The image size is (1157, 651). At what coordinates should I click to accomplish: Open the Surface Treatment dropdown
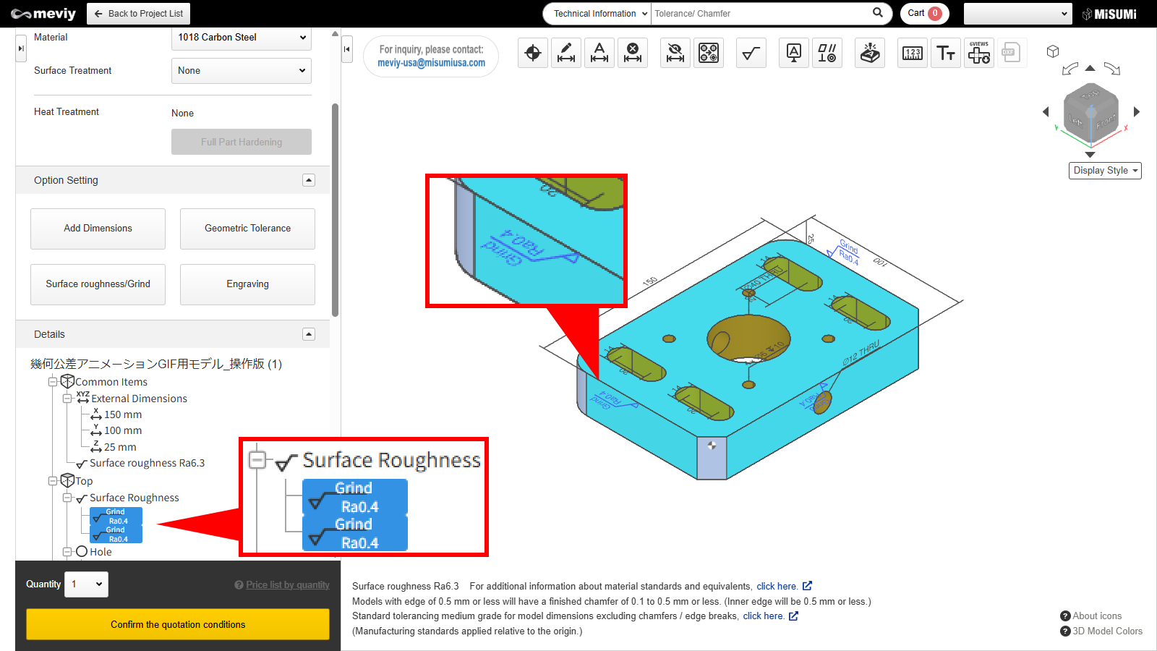(x=242, y=71)
